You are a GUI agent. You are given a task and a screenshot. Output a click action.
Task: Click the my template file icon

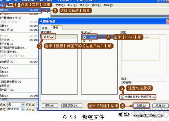[x=84, y=41]
